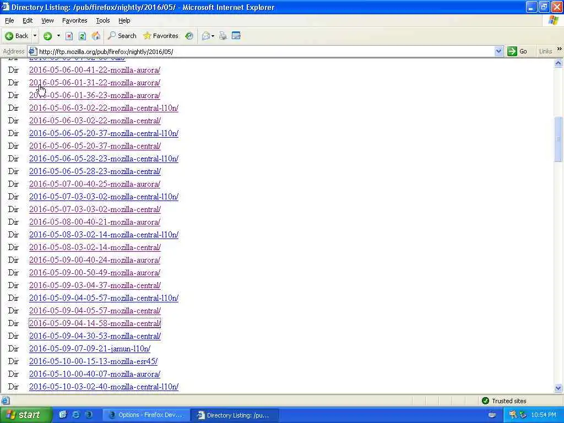Expand the Links toolbar chevron
The height and width of the screenshot is (423, 564).
560,49
